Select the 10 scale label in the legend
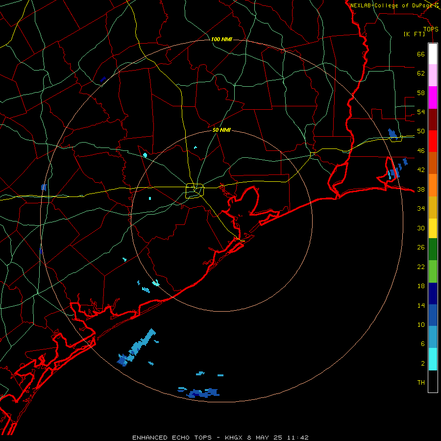Viewport: 441px width, 441px height. pos(421,325)
